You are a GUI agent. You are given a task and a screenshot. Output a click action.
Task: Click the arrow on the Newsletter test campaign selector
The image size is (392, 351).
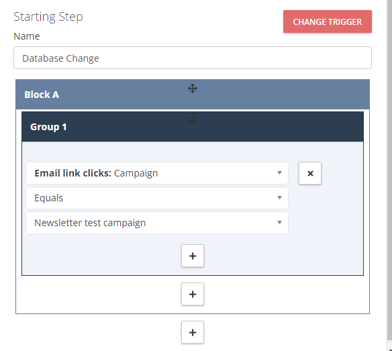pos(279,223)
